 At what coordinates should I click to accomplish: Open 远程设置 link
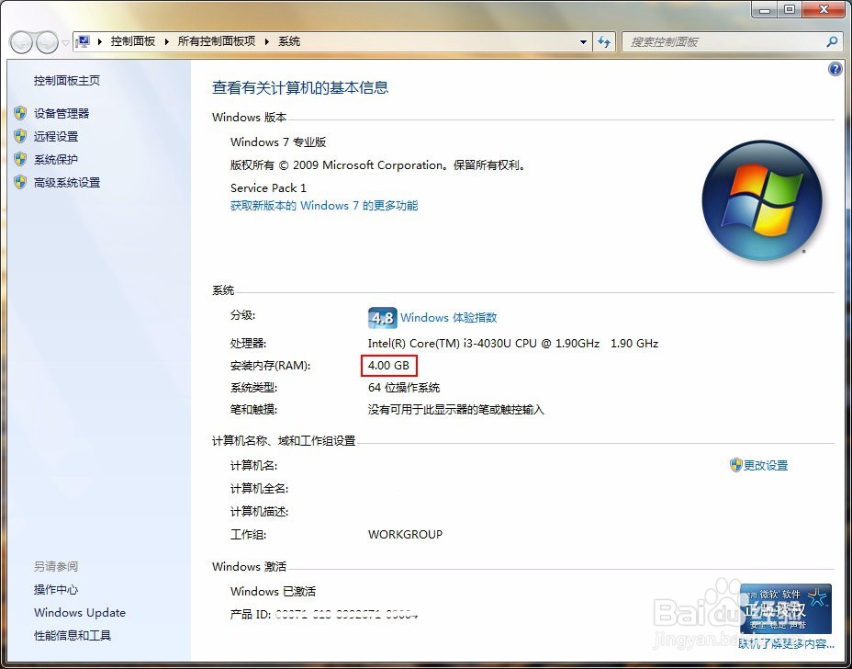(x=56, y=136)
